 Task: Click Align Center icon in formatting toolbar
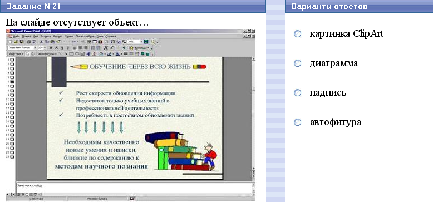click(x=80, y=48)
